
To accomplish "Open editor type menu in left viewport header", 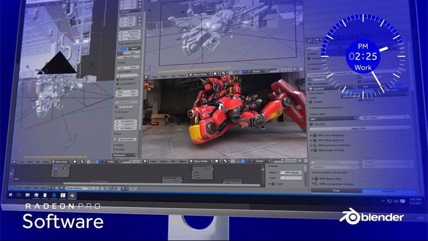I will (15, 162).
